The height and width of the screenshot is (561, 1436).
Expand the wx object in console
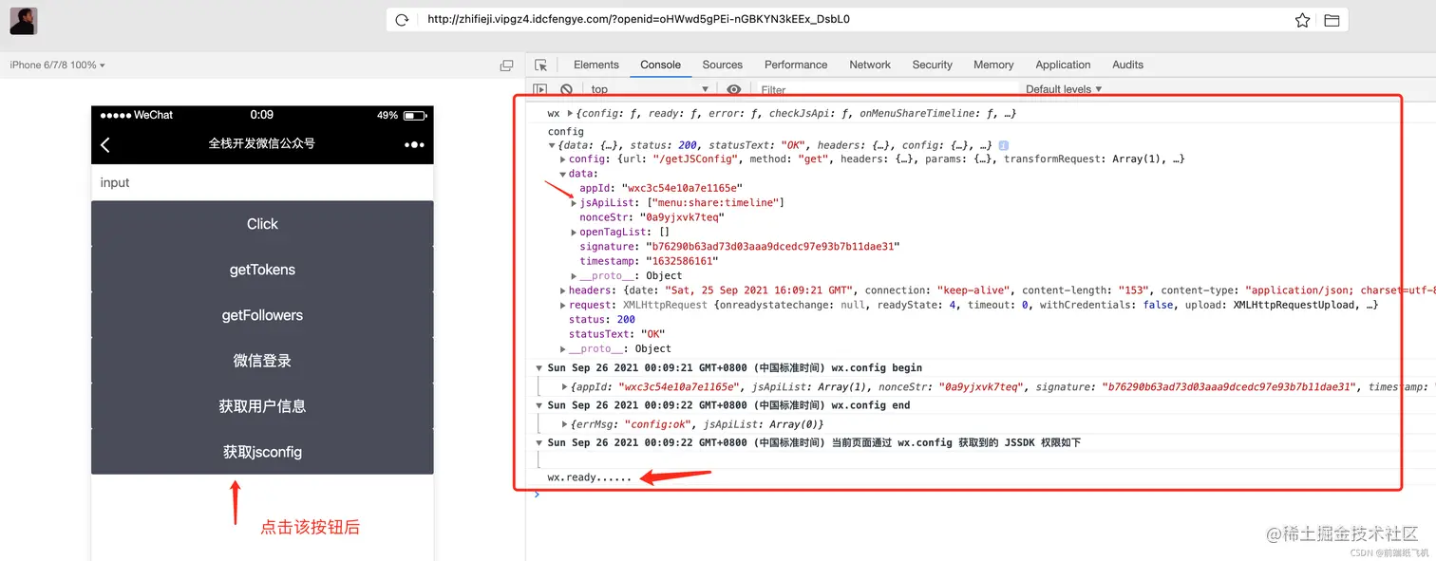click(570, 113)
